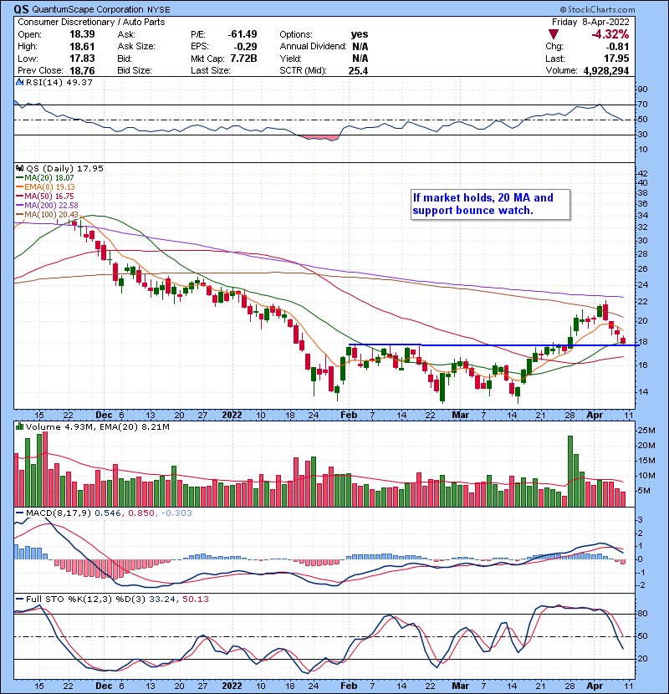Click the 42 level on the price axis
This screenshot has width=669, height=694.
click(642, 174)
